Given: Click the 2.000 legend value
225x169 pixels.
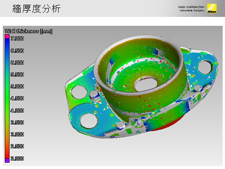Looking at the screenshot, I should coord(17,158).
